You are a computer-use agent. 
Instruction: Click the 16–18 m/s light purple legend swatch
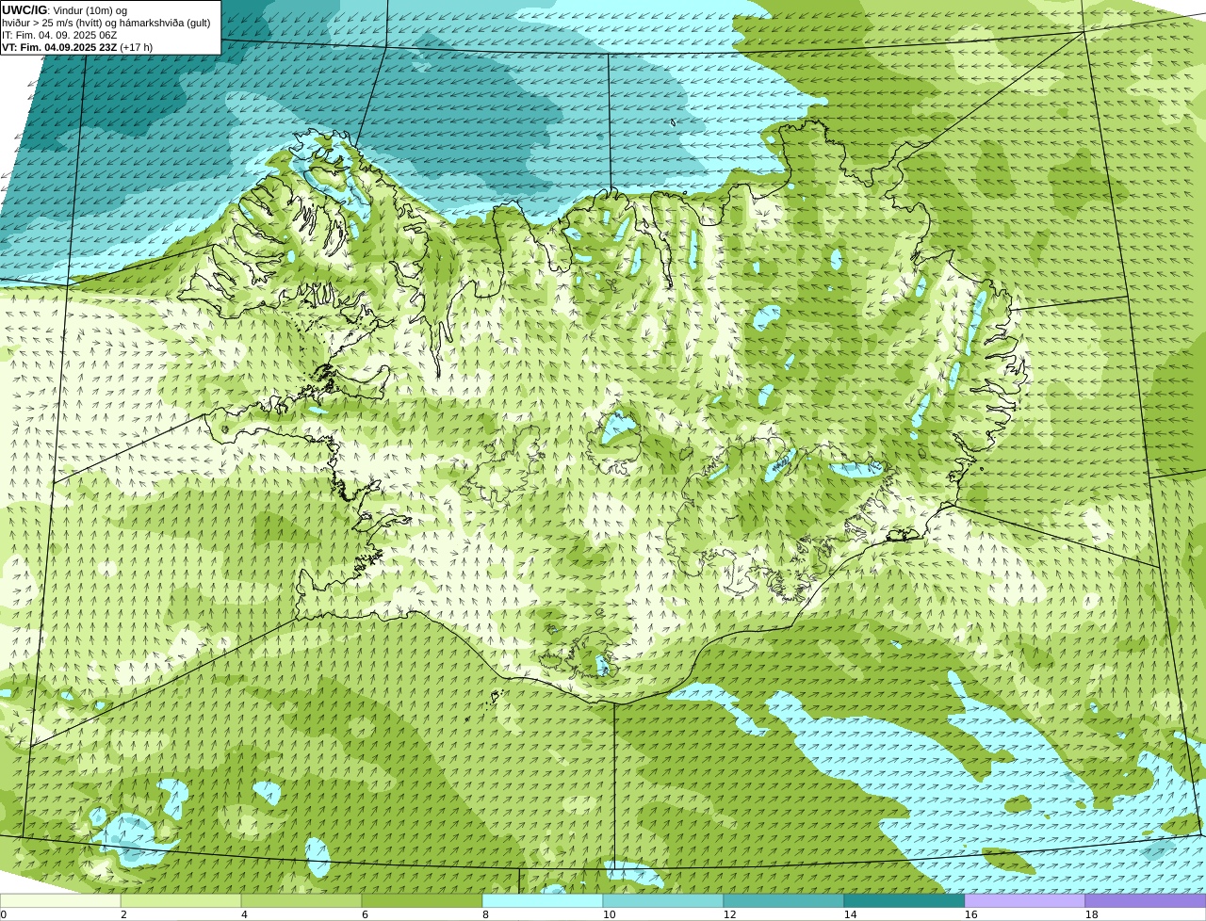click(1025, 900)
